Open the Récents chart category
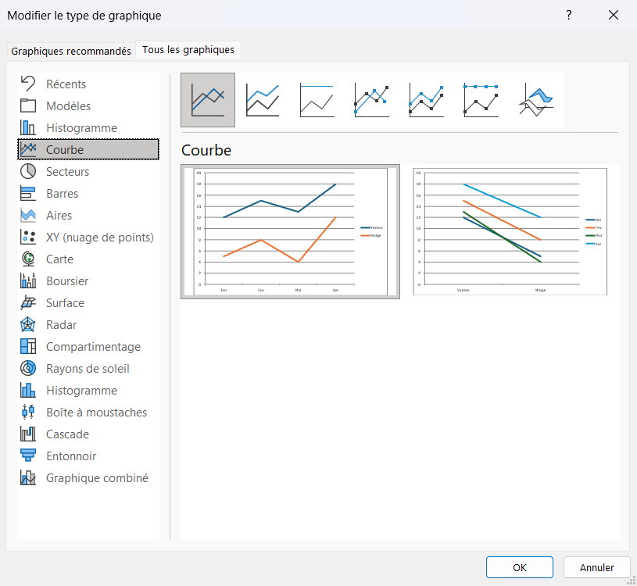The image size is (637, 586). click(x=88, y=84)
